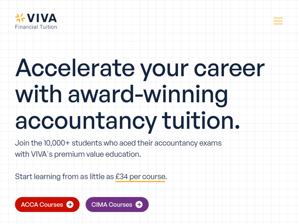Click the VIVA wordmark in the header
Viewport: 299px width, 224px height.
coord(42,18)
